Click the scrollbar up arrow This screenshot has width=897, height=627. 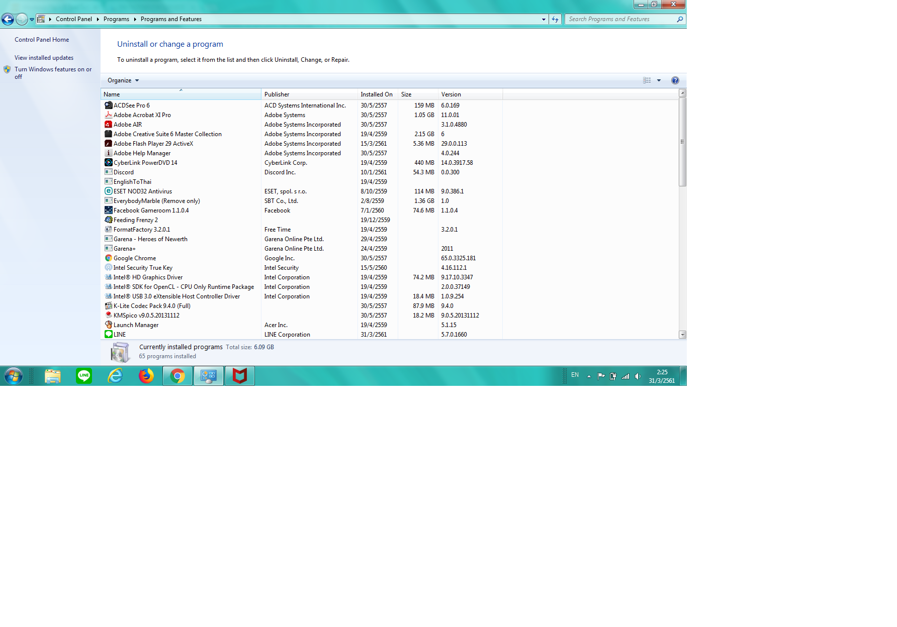pos(682,93)
